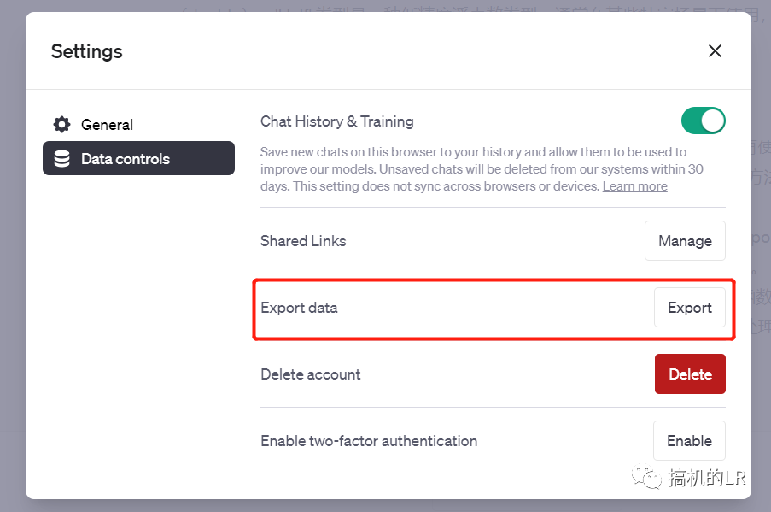Screen dimensions: 771x512
Task: Click the Enable two-factor authentication label
Action: 368,441
